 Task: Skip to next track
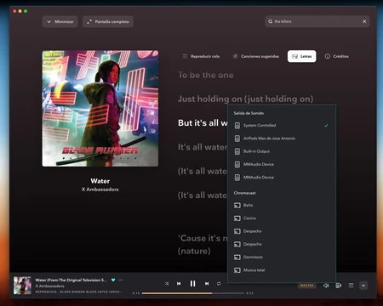tap(207, 283)
